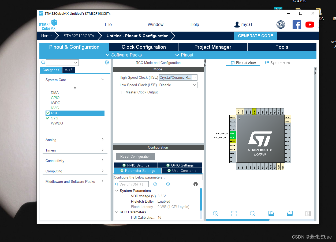This screenshot has width=336, height=242.
Task: Switch to the Tools tab
Action: tap(282, 47)
